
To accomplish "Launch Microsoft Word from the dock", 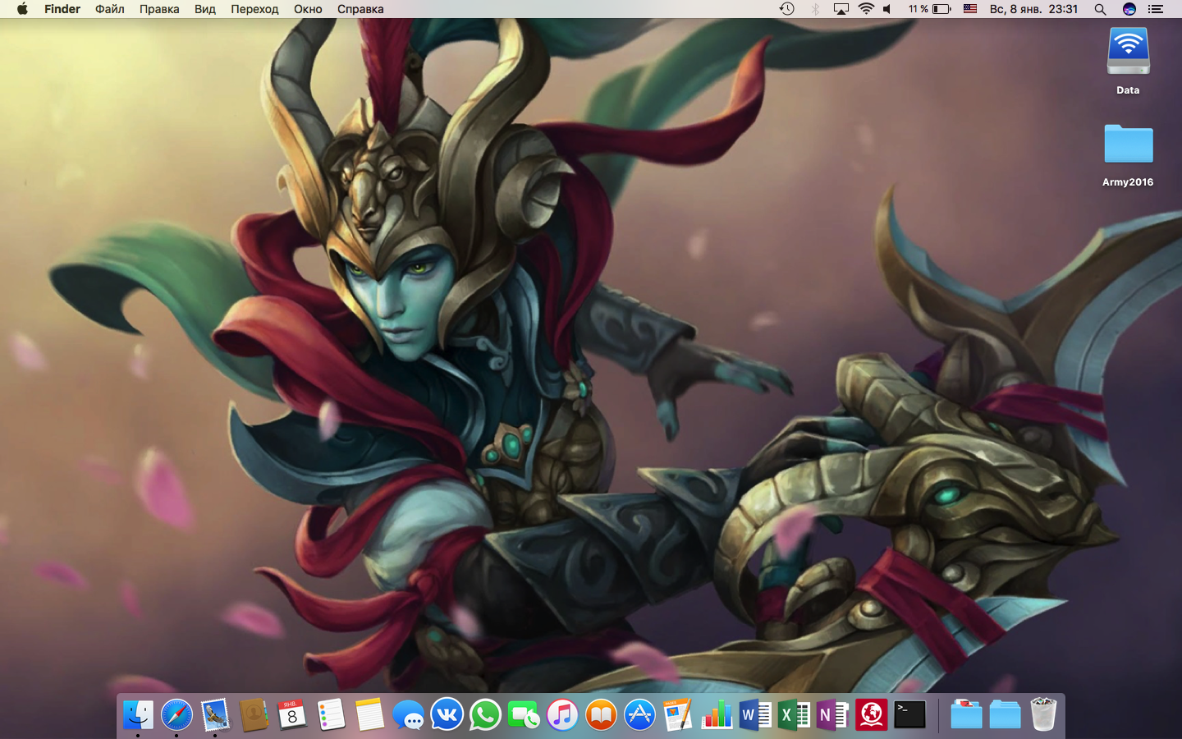I will (755, 715).
